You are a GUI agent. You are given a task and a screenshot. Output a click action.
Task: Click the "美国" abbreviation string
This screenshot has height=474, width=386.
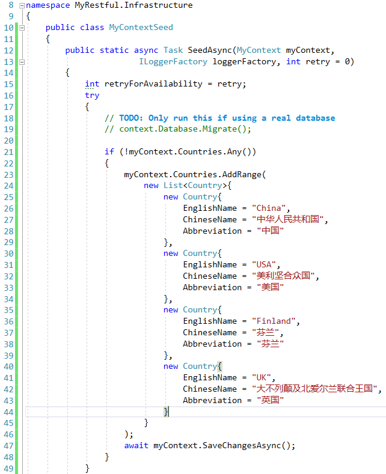[x=270, y=287]
